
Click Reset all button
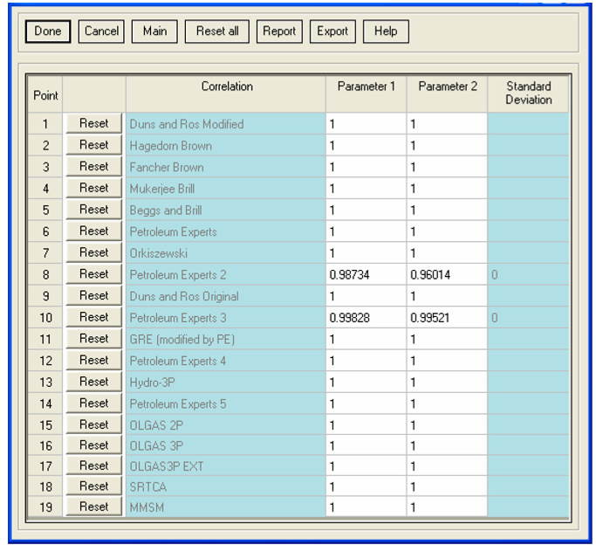click(217, 31)
